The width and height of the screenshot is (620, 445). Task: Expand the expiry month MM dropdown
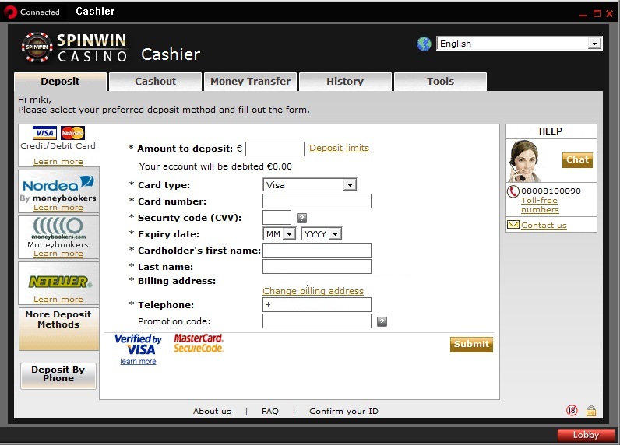[x=280, y=233]
